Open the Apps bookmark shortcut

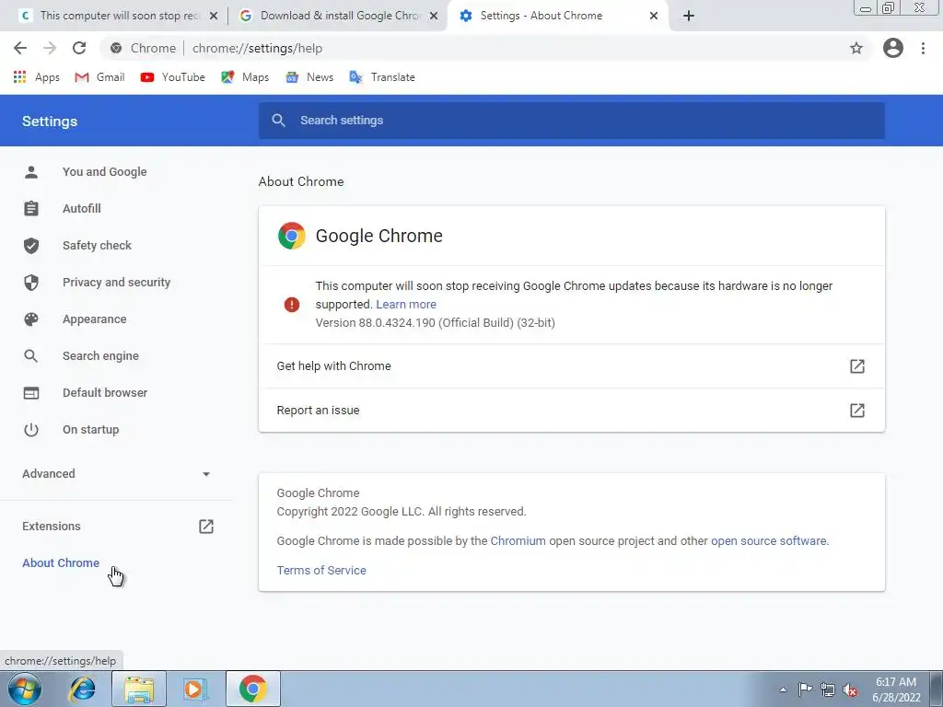[x=36, y=77]
